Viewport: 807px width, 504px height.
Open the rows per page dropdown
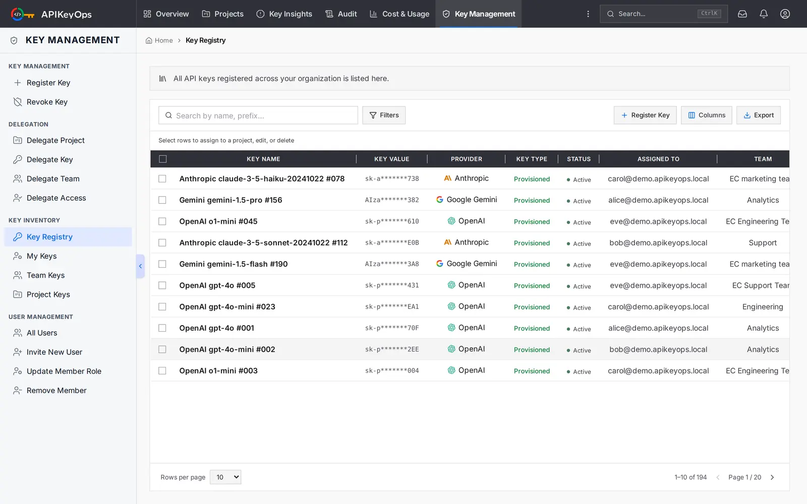(x=225, y=477)
